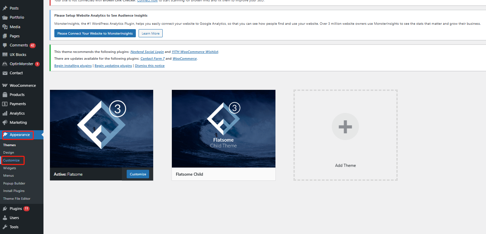Click the Dismiss this notice link
This screenshot has height=234, width=486.
click(x=149, y=66)
